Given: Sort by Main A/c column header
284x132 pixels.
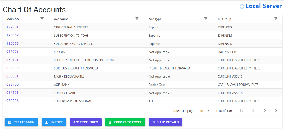Looking at the screenshot, I should tap(13, 19).
